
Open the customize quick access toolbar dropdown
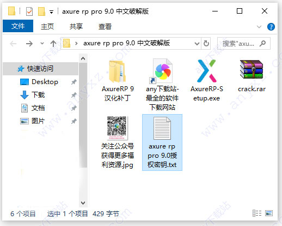pyautogui.click(x=52, y=12)
